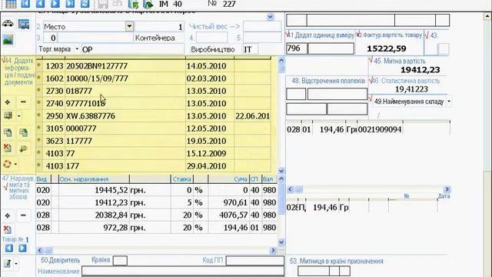Click the edit pencil icon near field 50
Viewport: 492px width, 277px height.
click(x=7, y=263)
